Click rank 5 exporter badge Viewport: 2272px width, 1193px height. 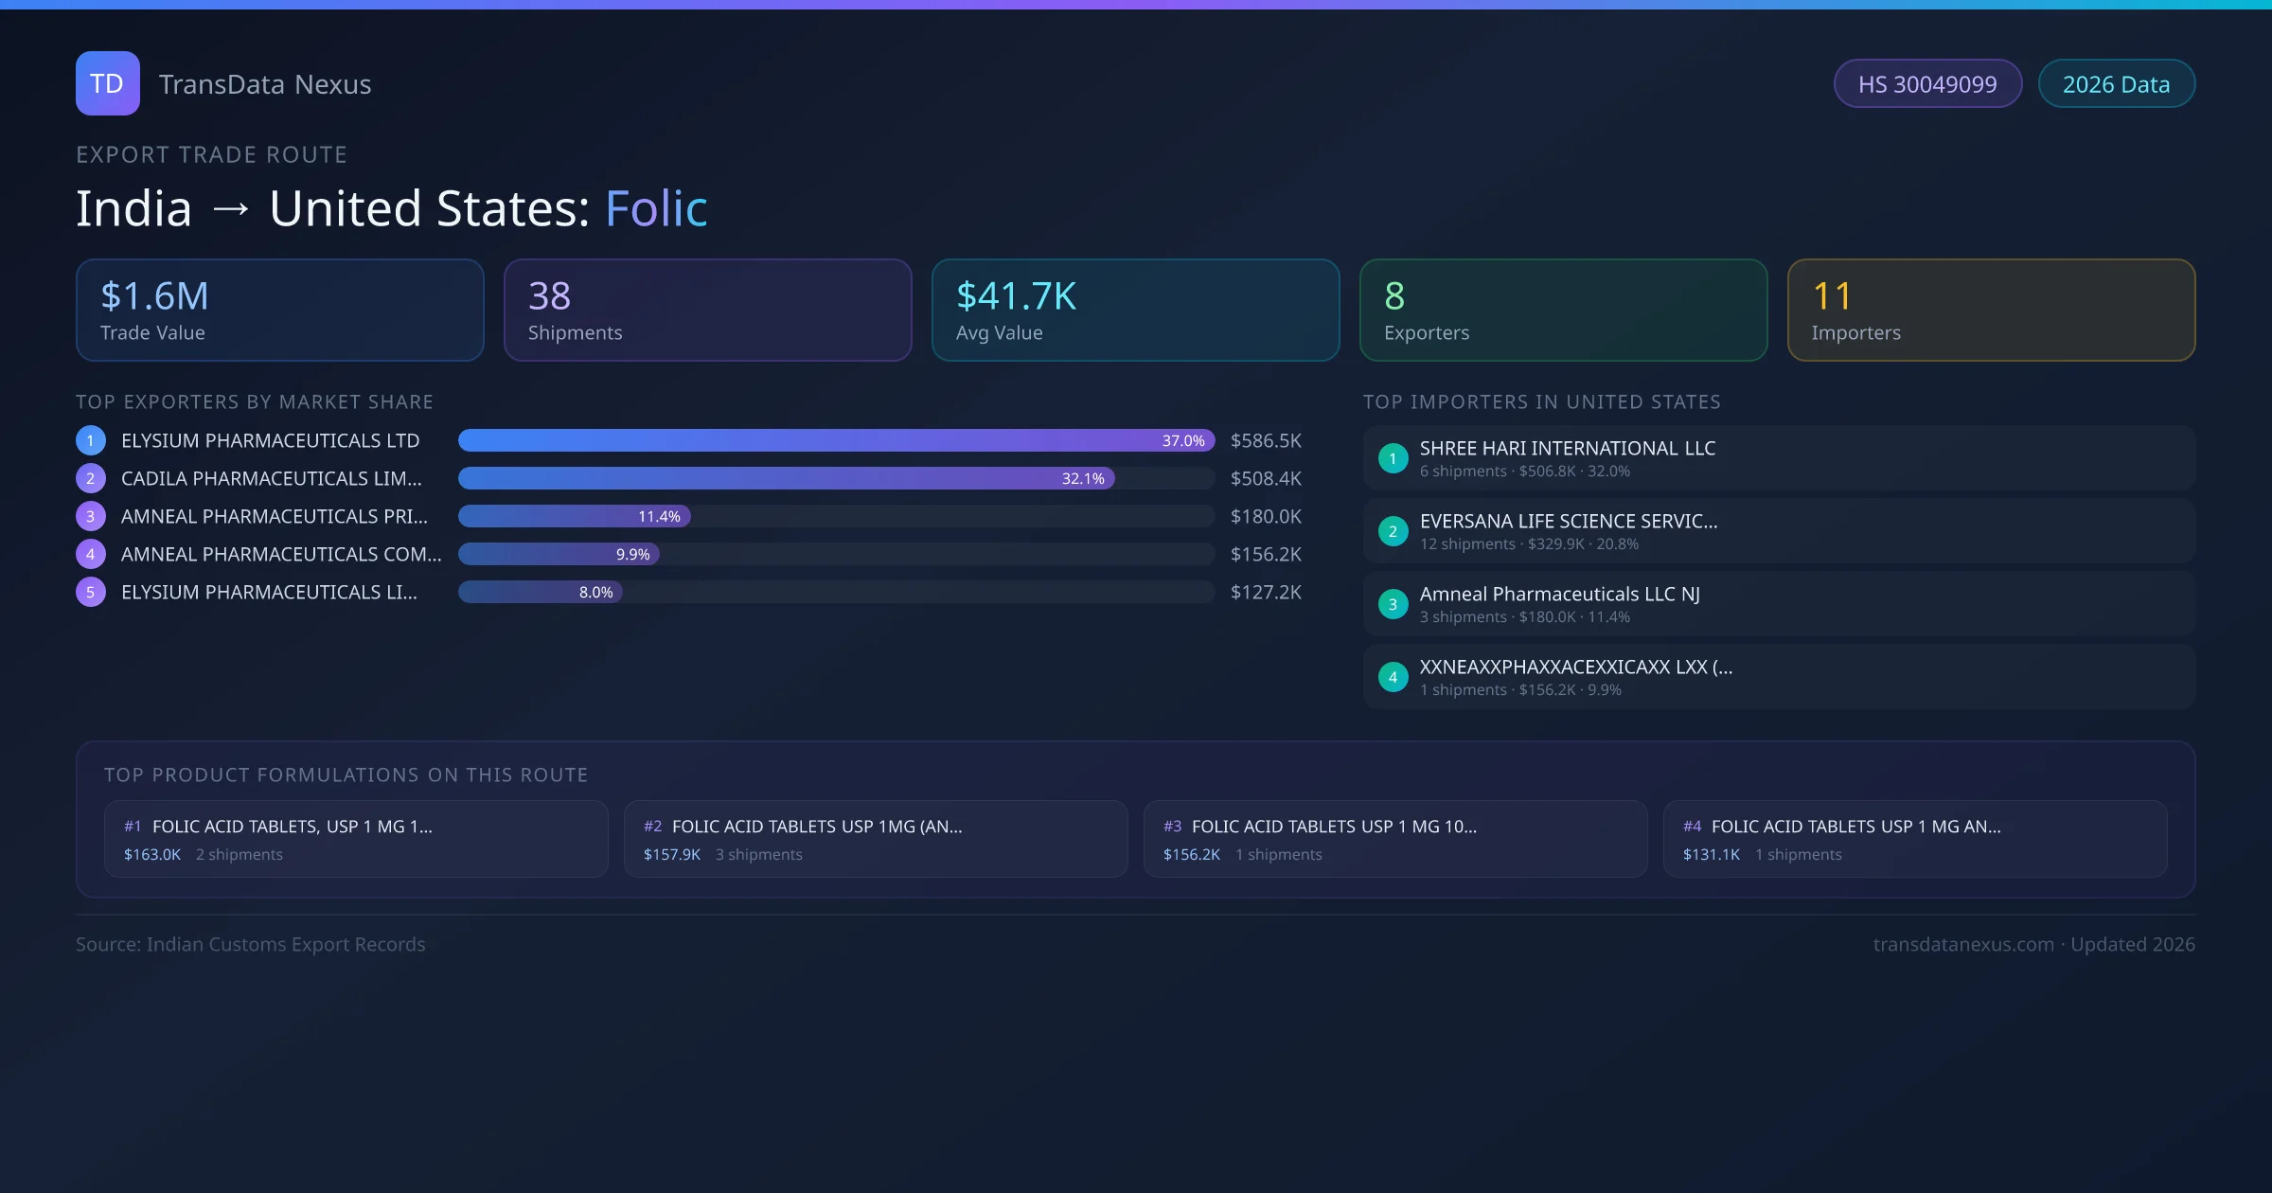click(91, 592)
